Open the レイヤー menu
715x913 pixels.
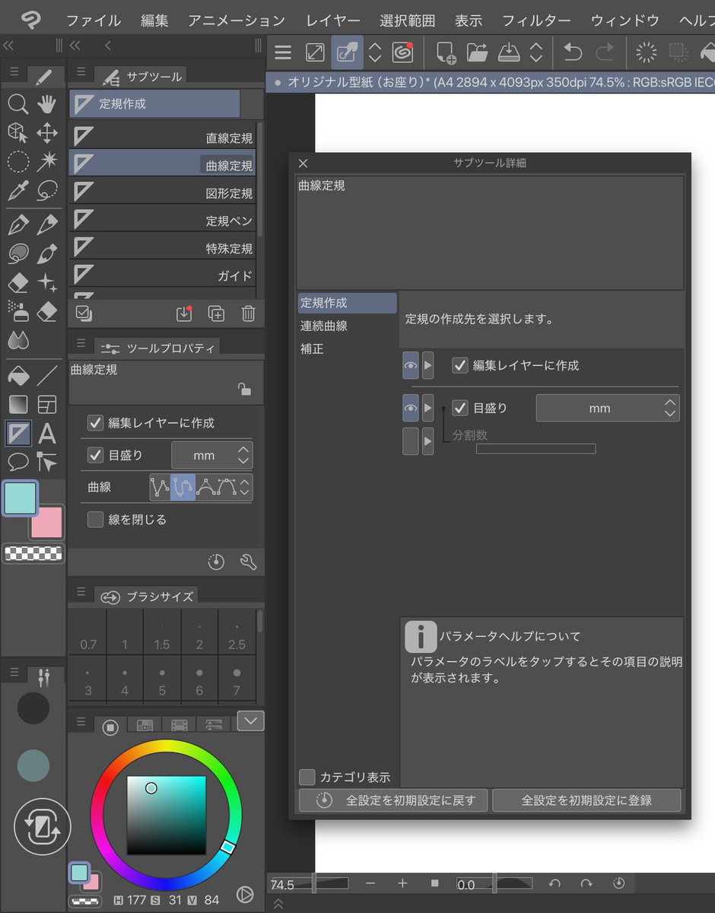(333, 20)
